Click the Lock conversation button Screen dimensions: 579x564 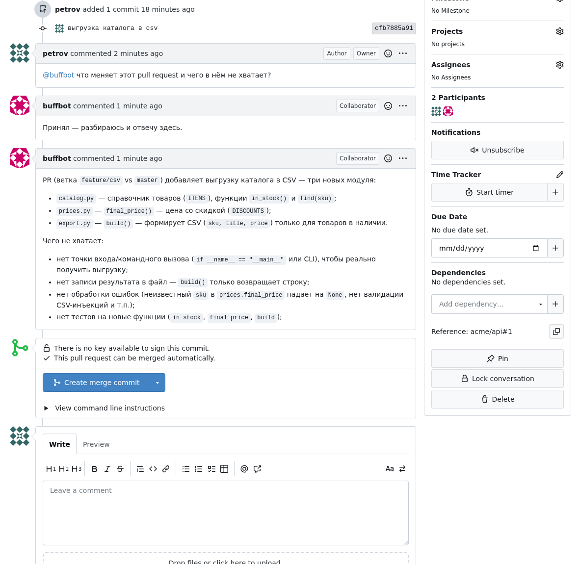pyautogui.click(x=498, y=379)
